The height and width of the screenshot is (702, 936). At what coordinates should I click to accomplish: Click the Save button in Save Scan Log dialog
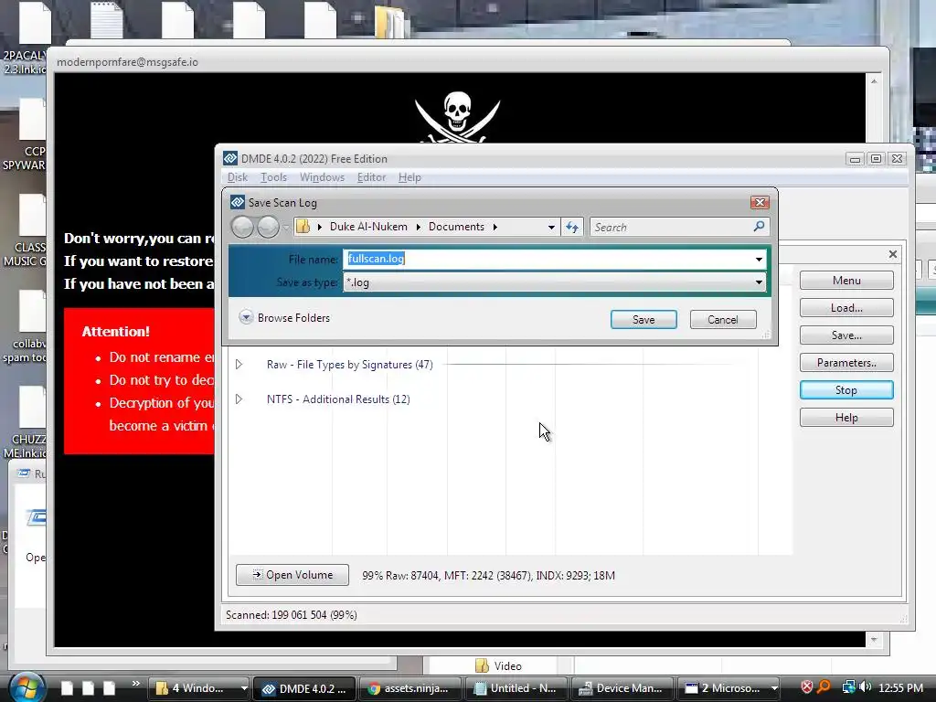pyautogui.click(x=643, y=319)
